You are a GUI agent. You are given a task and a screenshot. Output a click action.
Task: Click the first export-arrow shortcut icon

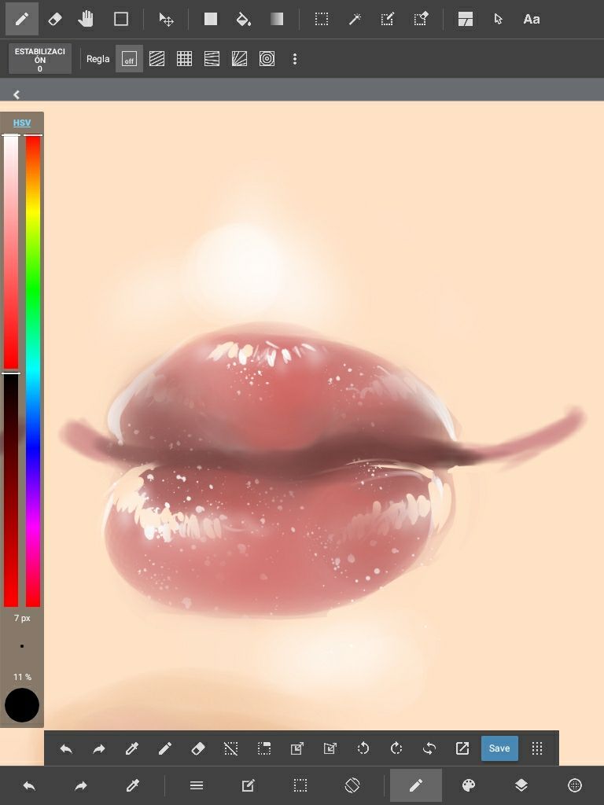coord(296,748)
